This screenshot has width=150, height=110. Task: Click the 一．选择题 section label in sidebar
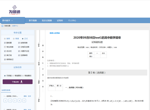11,96
